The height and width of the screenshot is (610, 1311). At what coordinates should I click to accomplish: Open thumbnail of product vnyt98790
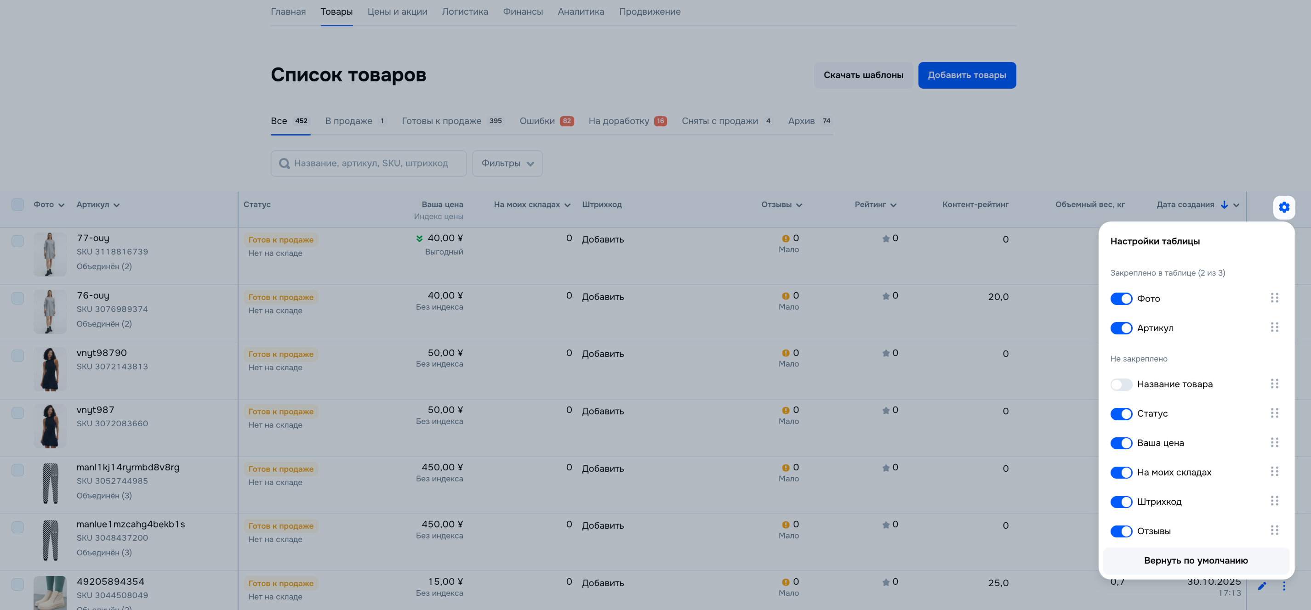tap(49, 369)
